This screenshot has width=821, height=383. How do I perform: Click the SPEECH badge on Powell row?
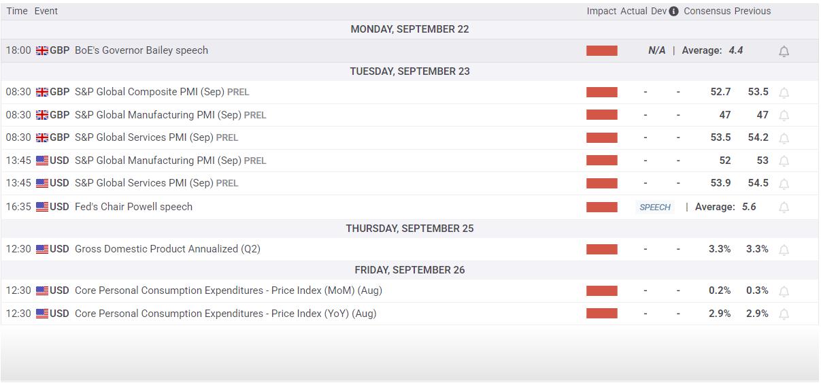[655, 207]
